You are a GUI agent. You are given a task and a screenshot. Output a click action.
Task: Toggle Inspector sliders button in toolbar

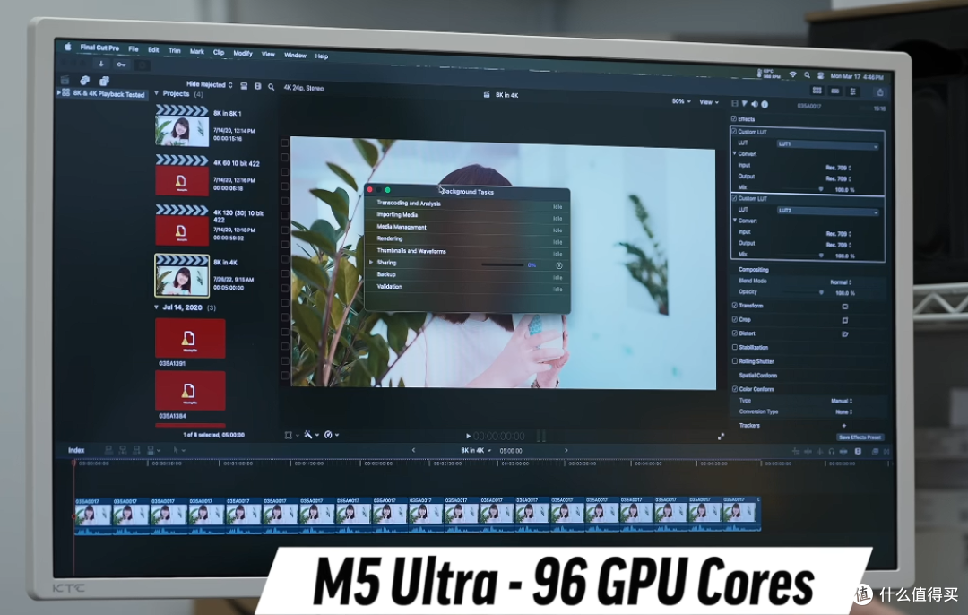click(852, 91)
